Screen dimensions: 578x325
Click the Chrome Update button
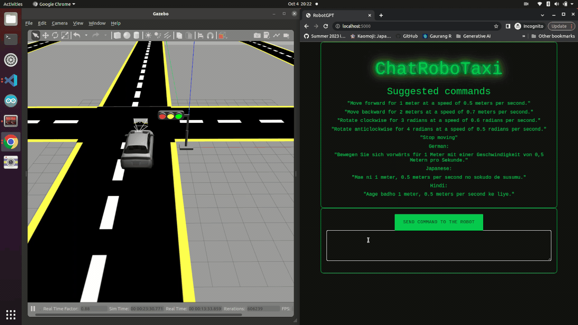[x=561, y=26]
